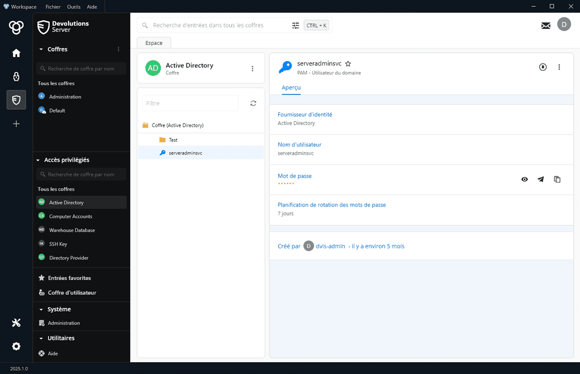The width and height of the screenshot is (580, 374).
Task: Open the tools wrench icon in rail
Action: pos(16,323)
